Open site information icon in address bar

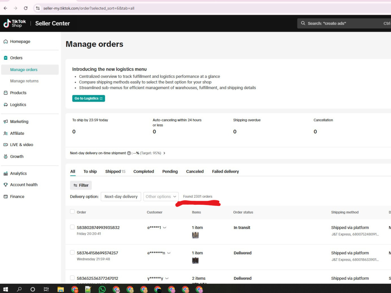38,8
